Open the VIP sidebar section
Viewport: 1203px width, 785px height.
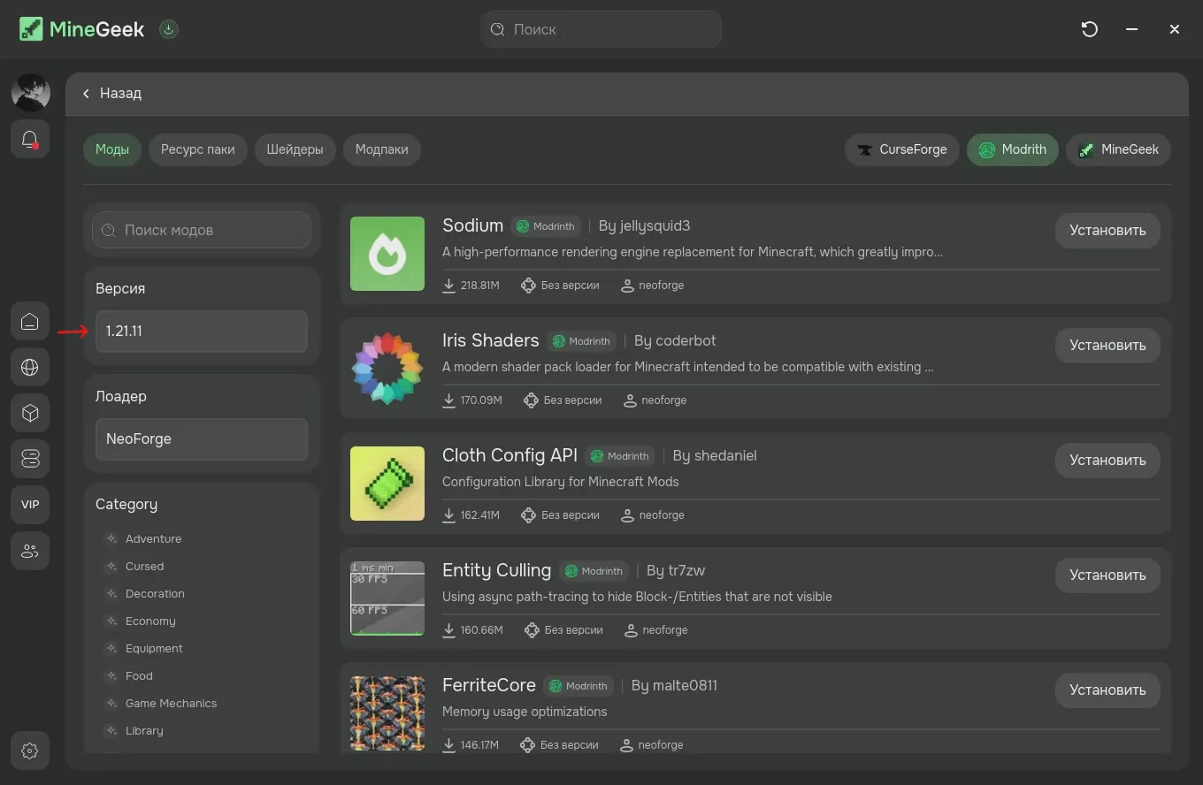pyautogui.click(x=30, y=505)
